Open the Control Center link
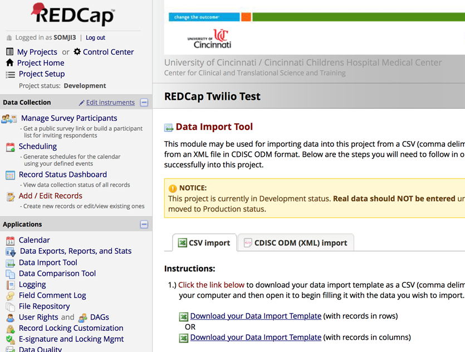Image resolution: width=465 pixels, height=352 pixels. click(x=108, y=52)
